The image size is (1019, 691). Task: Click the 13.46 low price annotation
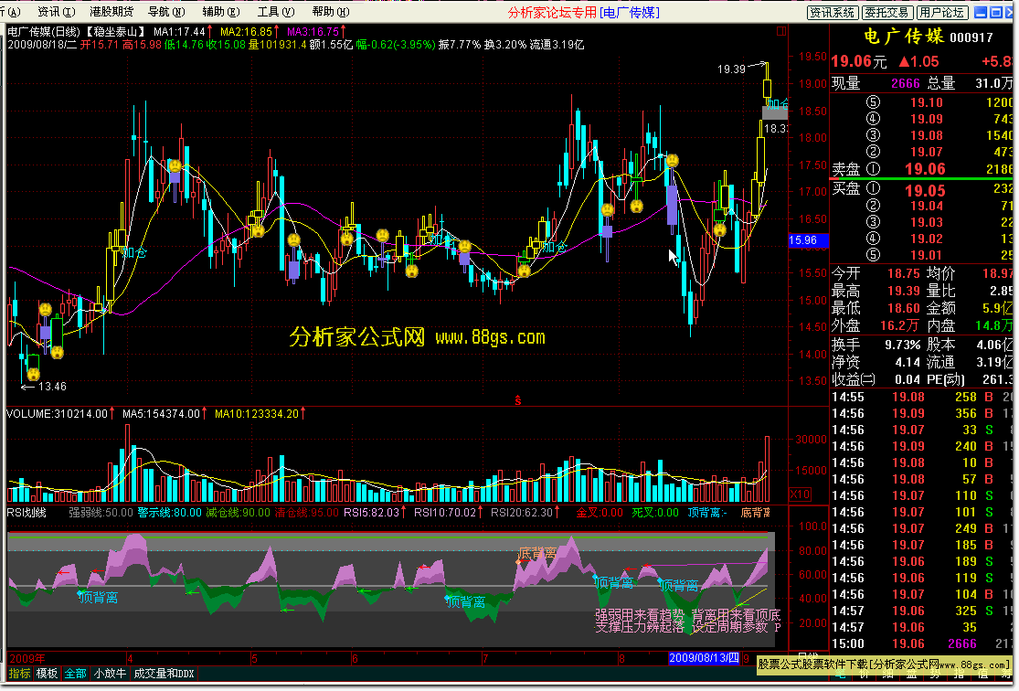tap(51, 387)
